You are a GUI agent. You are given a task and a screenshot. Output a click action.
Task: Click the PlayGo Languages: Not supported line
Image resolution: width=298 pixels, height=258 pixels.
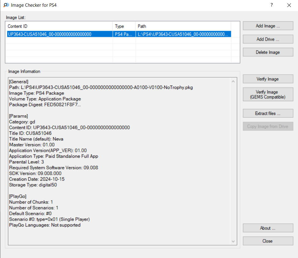[x=45, y=225]
